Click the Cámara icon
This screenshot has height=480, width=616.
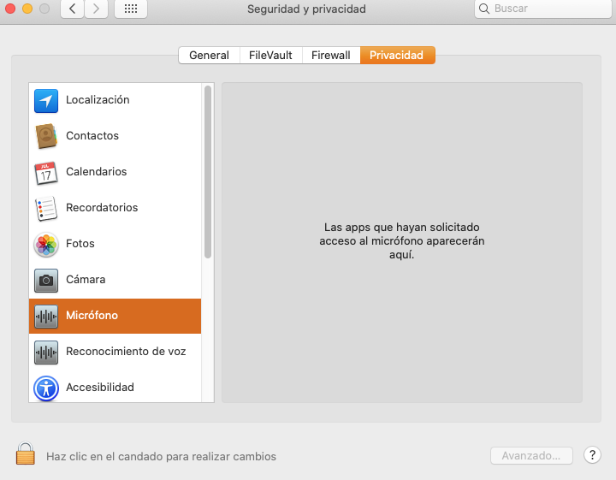tap(46, 281)
